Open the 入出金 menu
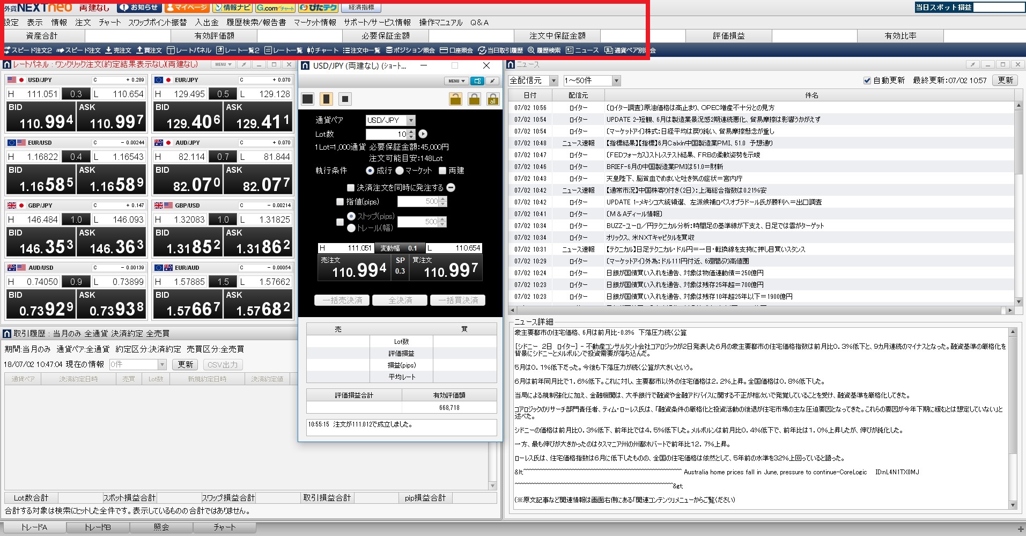The height and width of the screenshot is (536, 1026). pos(206,23)
